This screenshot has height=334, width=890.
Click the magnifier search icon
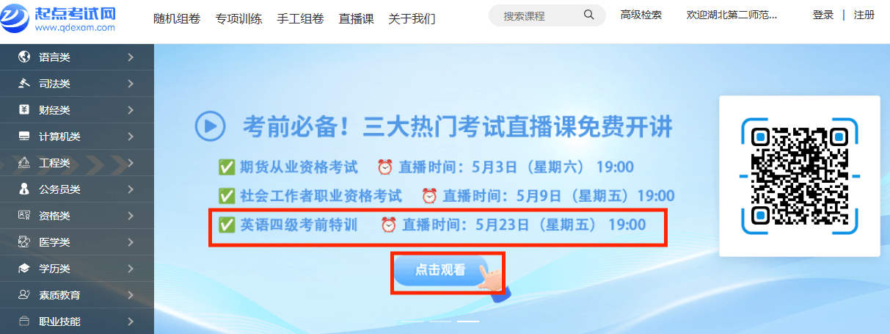tap(588, 15)
